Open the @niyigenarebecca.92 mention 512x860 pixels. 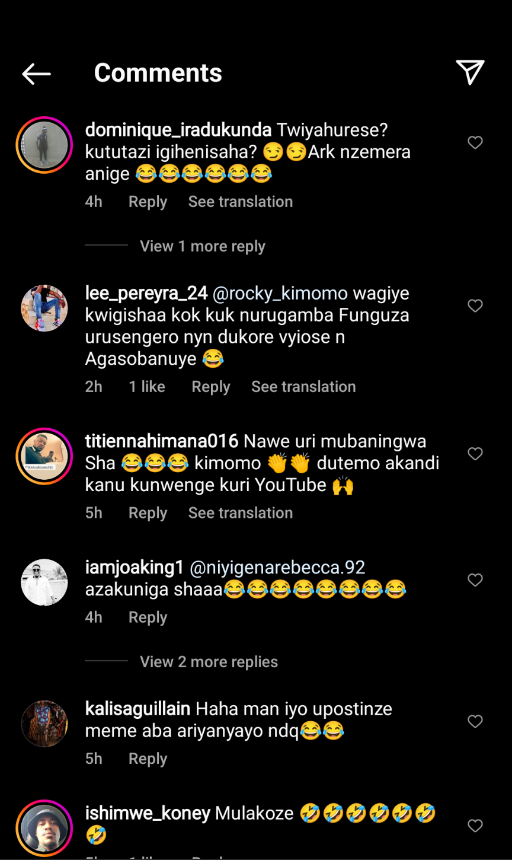tap(277, 568)
